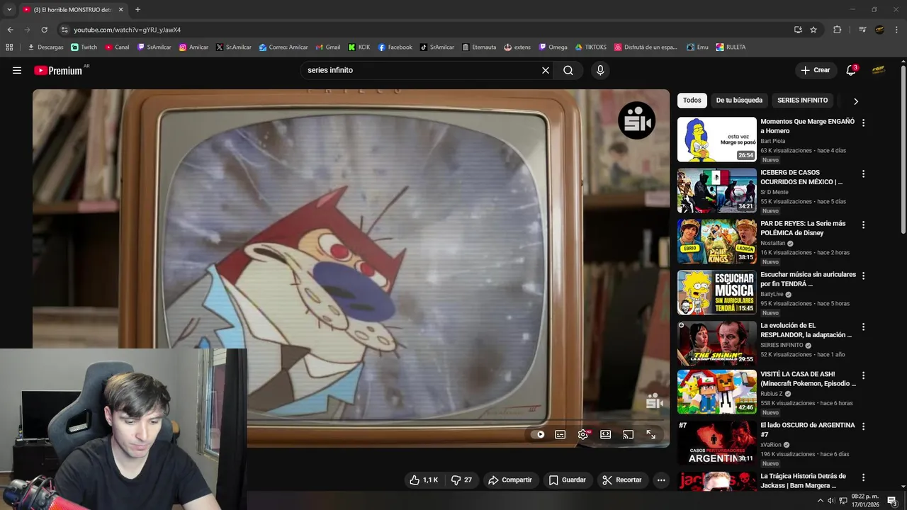Click page vertical scrollbar
Image resolution: width=907 pixels, height=510 pixels.
point(903,149)
